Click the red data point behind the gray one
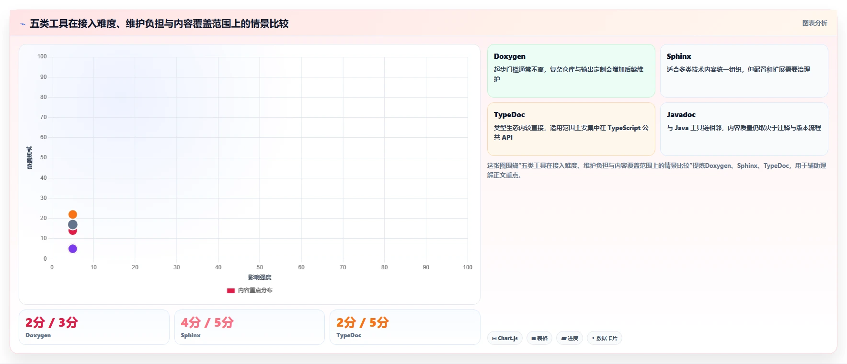The width and height of the screenshot is (847, 364). [x=73, y=232]
